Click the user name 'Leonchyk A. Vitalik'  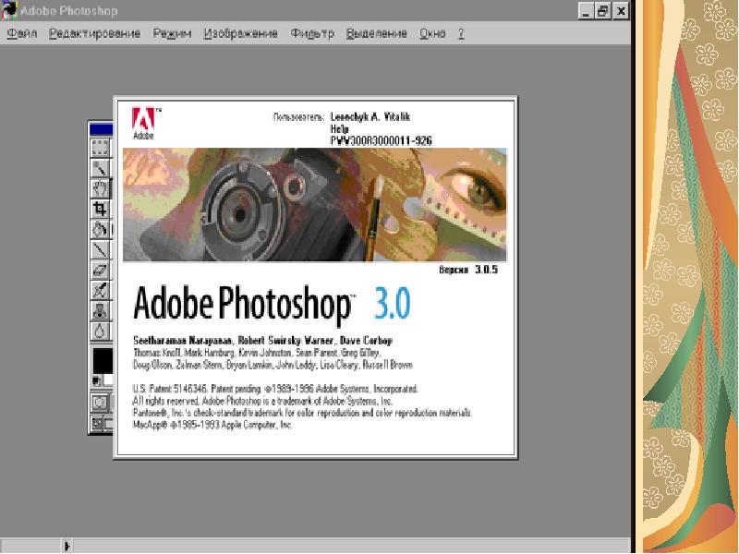coord(370,117)
